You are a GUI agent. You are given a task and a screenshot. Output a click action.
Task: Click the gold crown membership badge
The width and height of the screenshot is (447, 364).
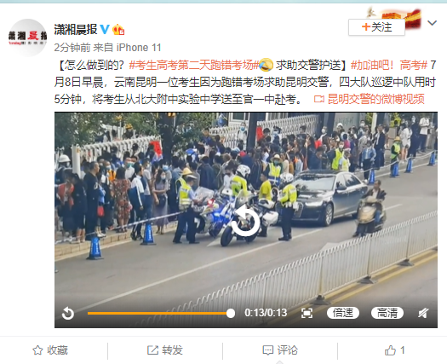(118, 29)
